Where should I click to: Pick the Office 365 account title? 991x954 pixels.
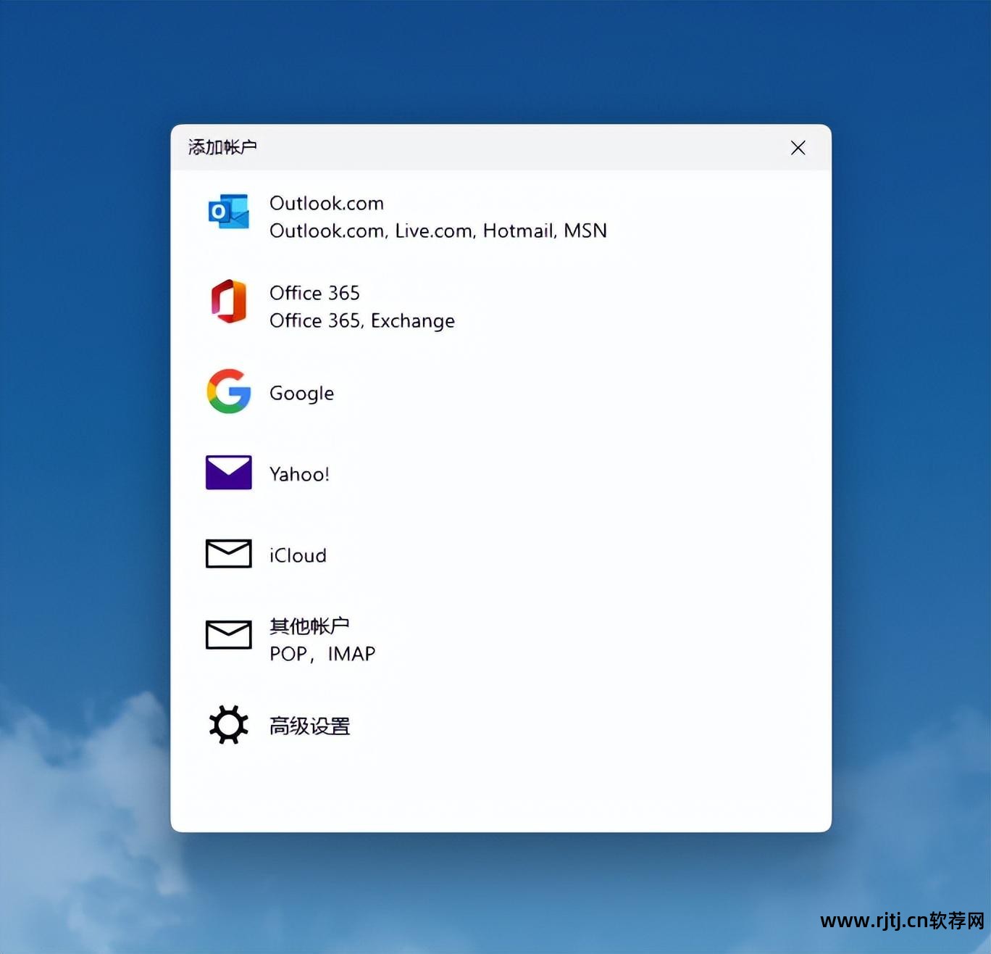click(x=314, y=293)
